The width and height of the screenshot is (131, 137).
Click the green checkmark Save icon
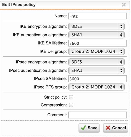[83, 128]
